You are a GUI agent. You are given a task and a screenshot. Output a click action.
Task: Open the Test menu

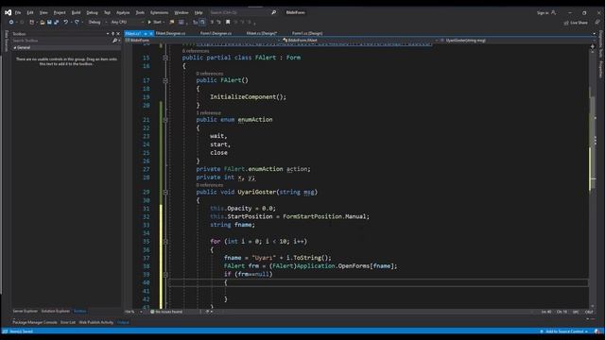click(107, 12)
